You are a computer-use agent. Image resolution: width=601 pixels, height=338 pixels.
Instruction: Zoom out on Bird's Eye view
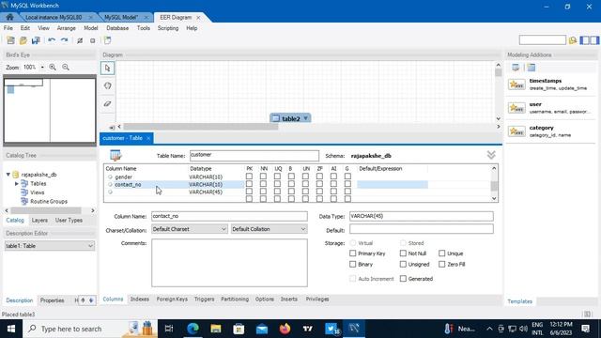coord(66,67)
